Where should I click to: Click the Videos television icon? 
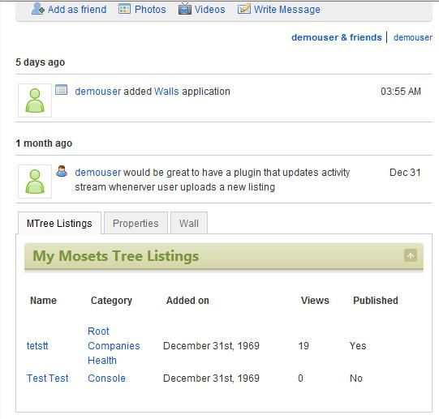point(185,9)
